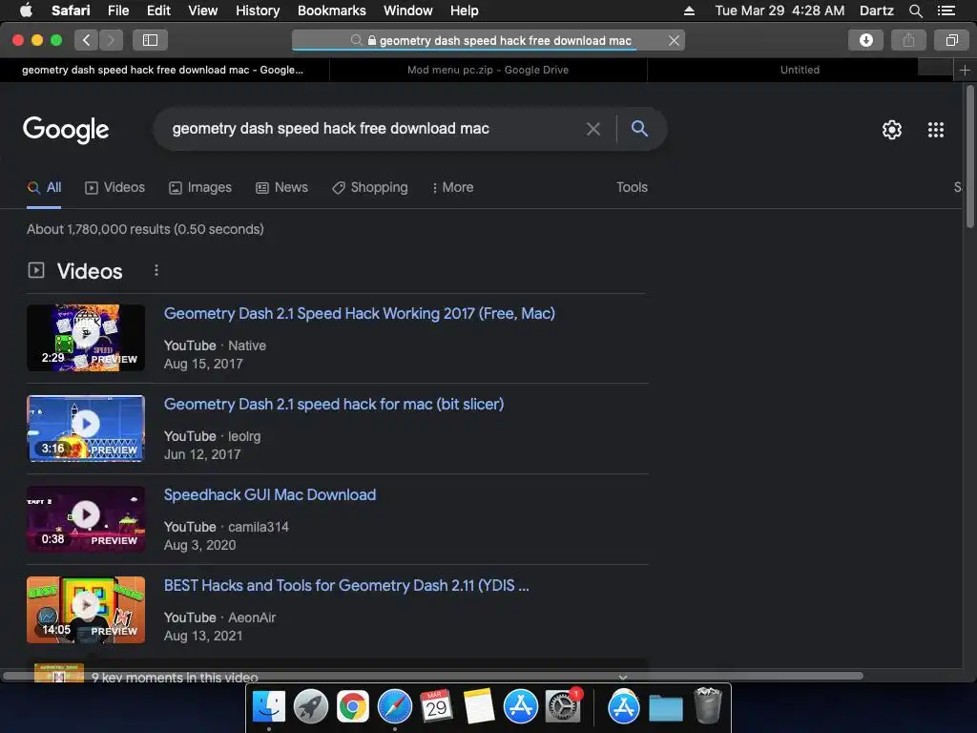Switch to the News results tab
The image size is (977, 733).
click(281, 188)
